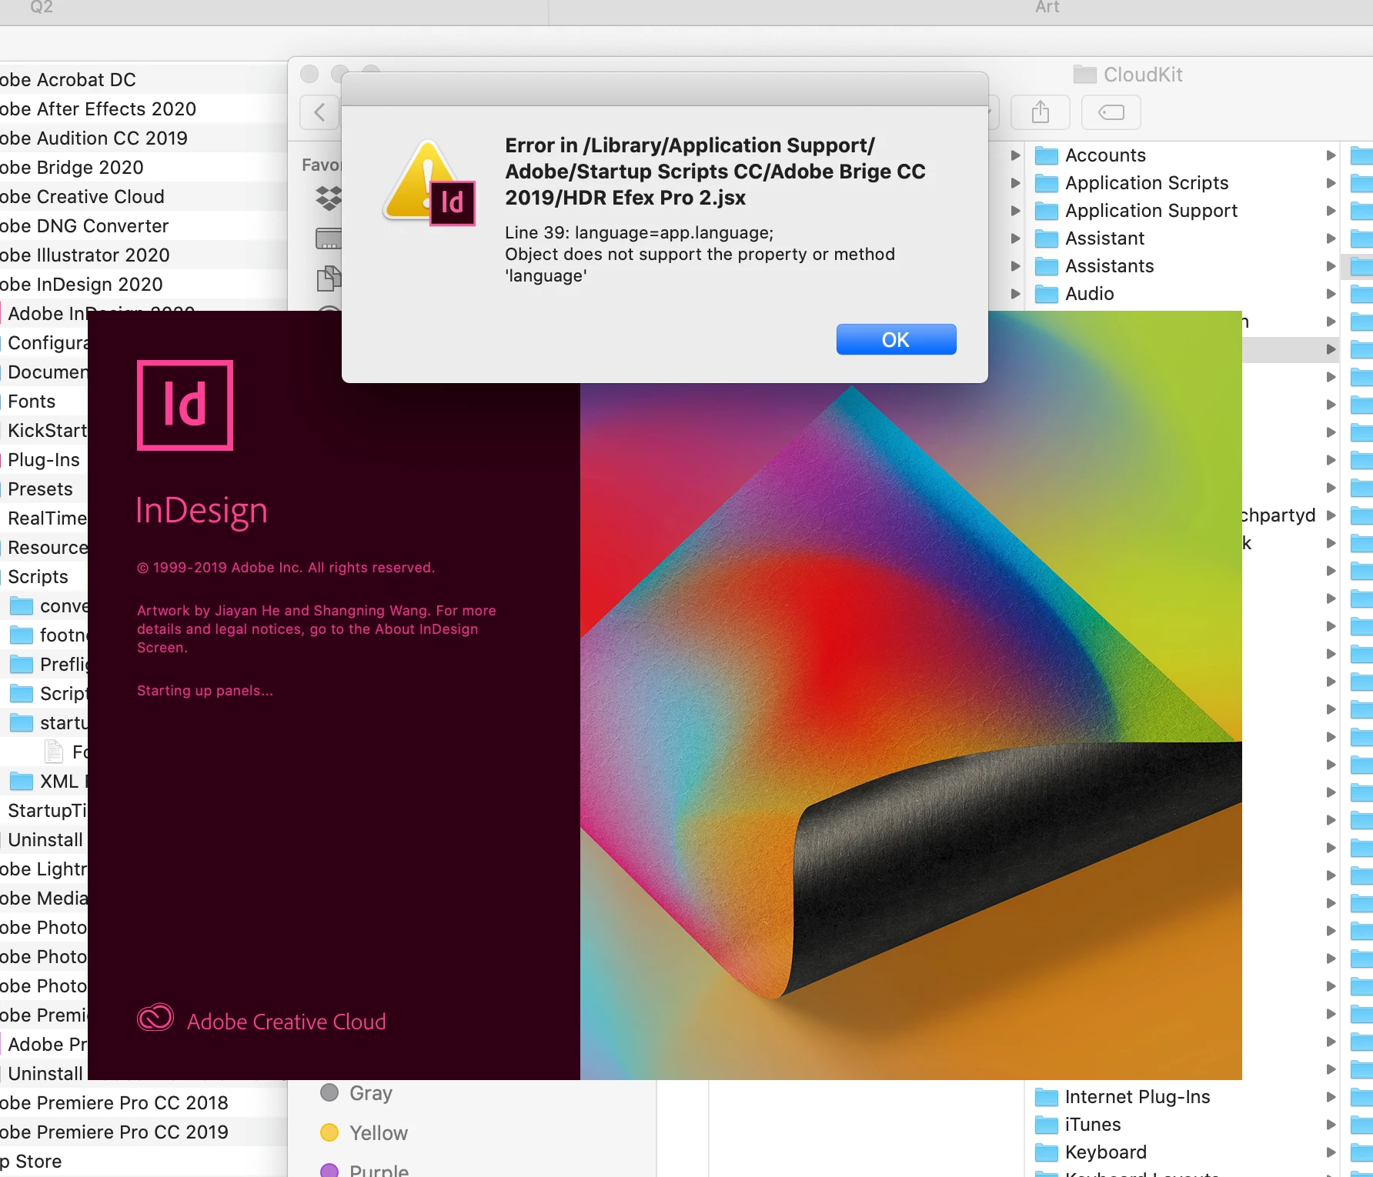Screen dimensions: 1373x1177
Task: Click the CloudKit folder icon in title
Action: tap(1084, 74)
